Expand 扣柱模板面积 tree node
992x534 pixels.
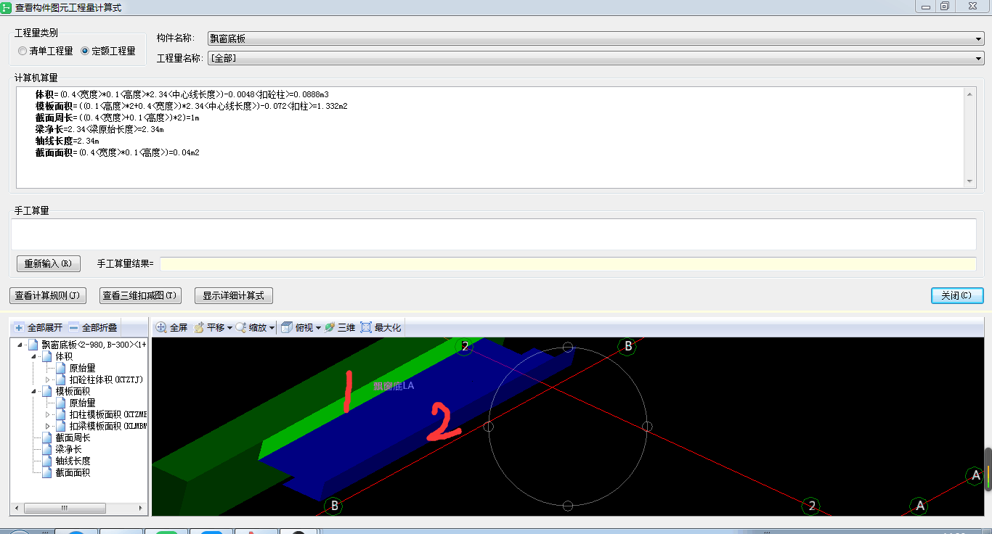[48, 414]
